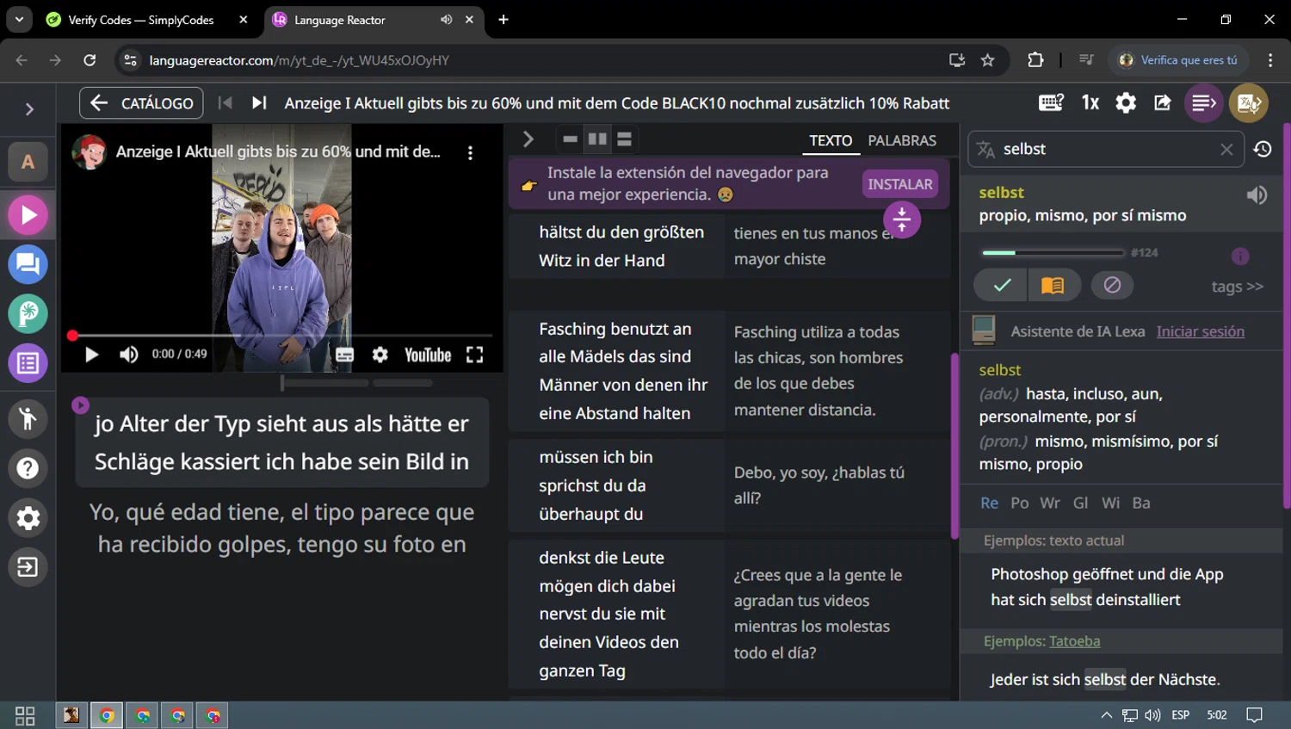Click word frequency bar #124

click(1053, 253)
